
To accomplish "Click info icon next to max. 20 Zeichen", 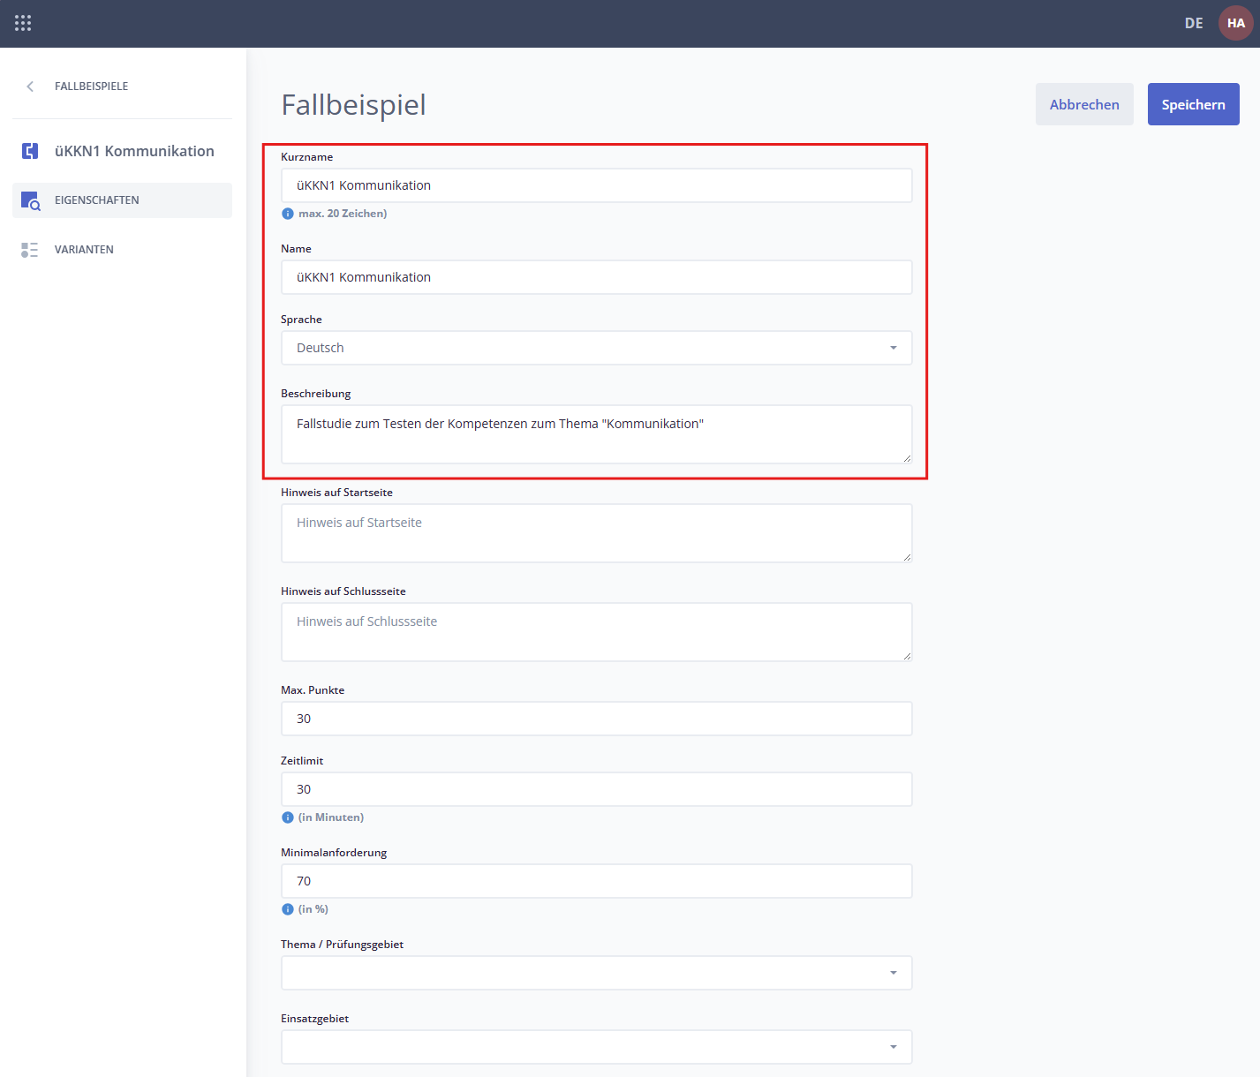I will (x=288, y=214).
